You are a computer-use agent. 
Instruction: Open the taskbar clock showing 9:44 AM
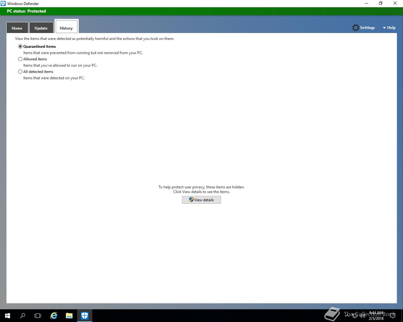pos(376,316)
